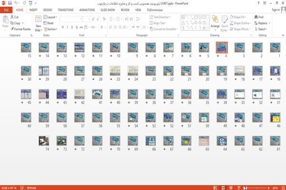Open the line spacing options
The height and width of the screenshot is (190, 286).
coord(139,19)
